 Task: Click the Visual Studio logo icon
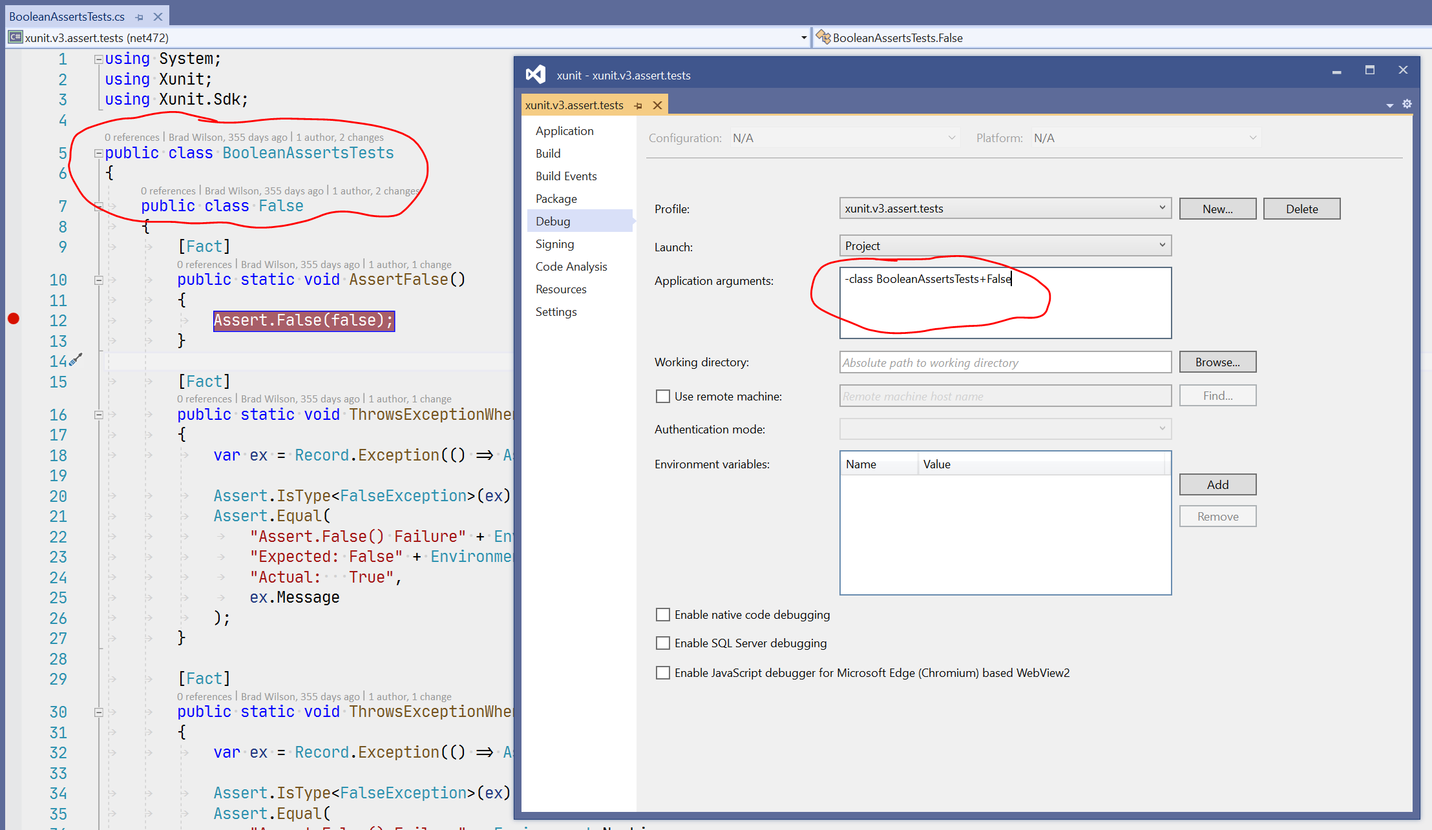(536, 75)
